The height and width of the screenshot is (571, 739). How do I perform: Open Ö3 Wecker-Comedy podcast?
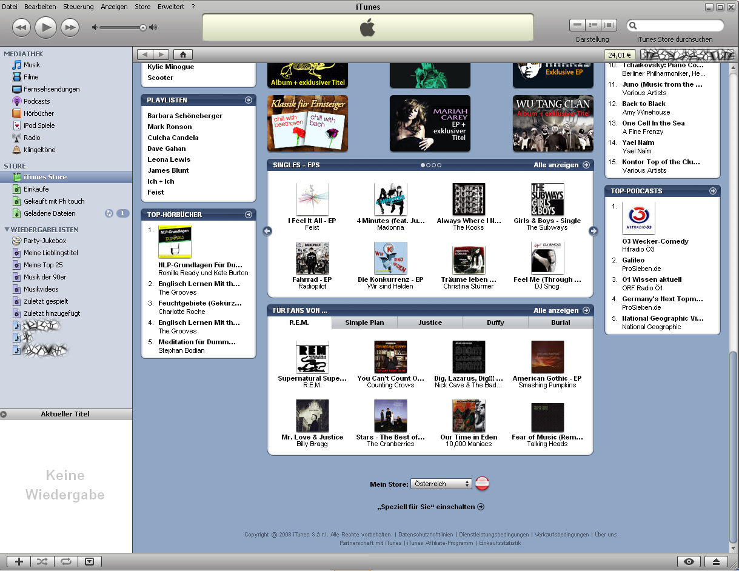coord(655,241)
